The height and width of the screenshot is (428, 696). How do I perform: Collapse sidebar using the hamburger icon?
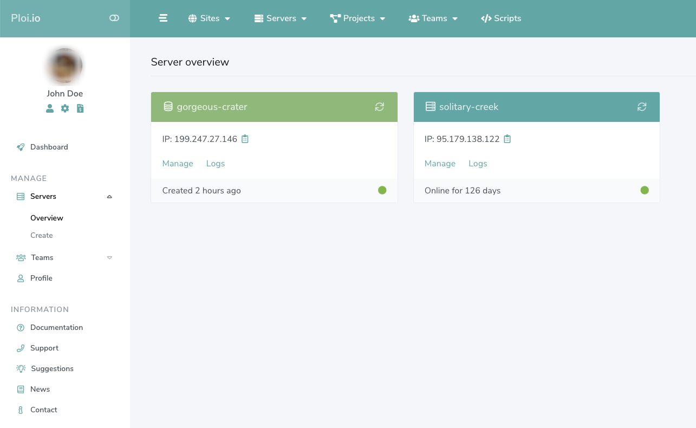[x=163, y=18]
